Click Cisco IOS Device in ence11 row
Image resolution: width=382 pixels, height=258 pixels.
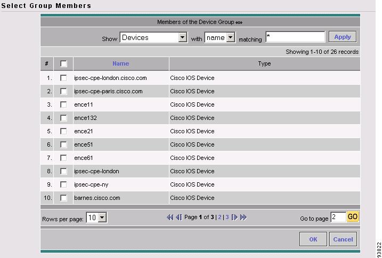(192, 104)
